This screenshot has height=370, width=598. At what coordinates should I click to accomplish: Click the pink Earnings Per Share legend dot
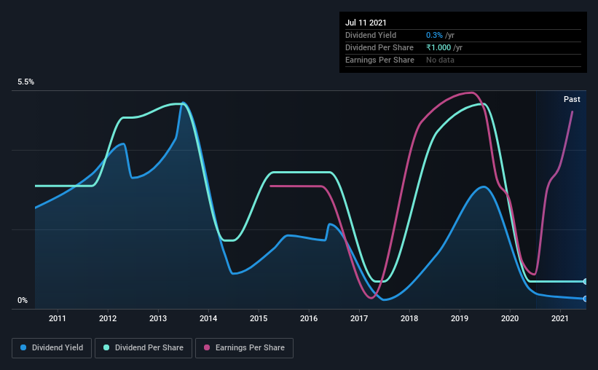point(207,347)
